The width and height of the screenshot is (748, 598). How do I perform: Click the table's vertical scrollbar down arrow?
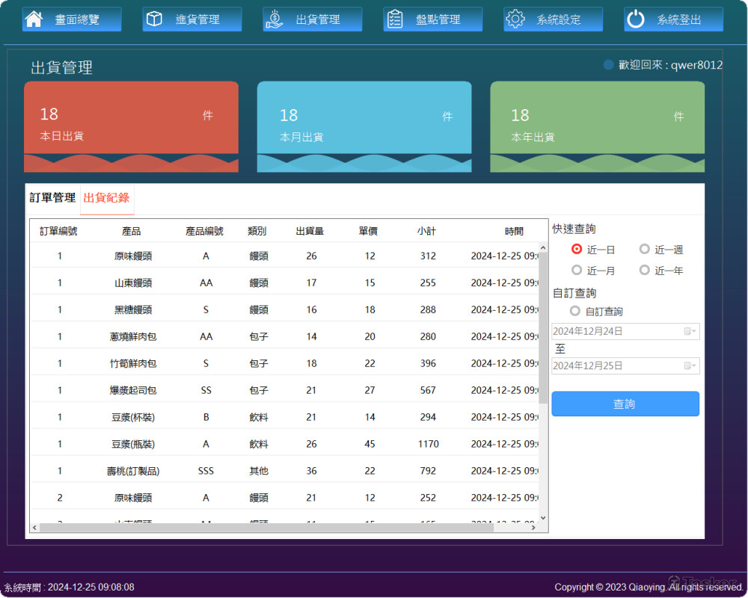pyautogui.click(x=543, y=517)
